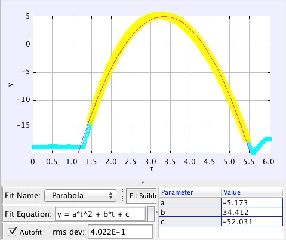The width and height of the screenshot is (286, 240).
Task: Click the cyan flat data segment near t 0.5
Action: [x=52, y=147]
